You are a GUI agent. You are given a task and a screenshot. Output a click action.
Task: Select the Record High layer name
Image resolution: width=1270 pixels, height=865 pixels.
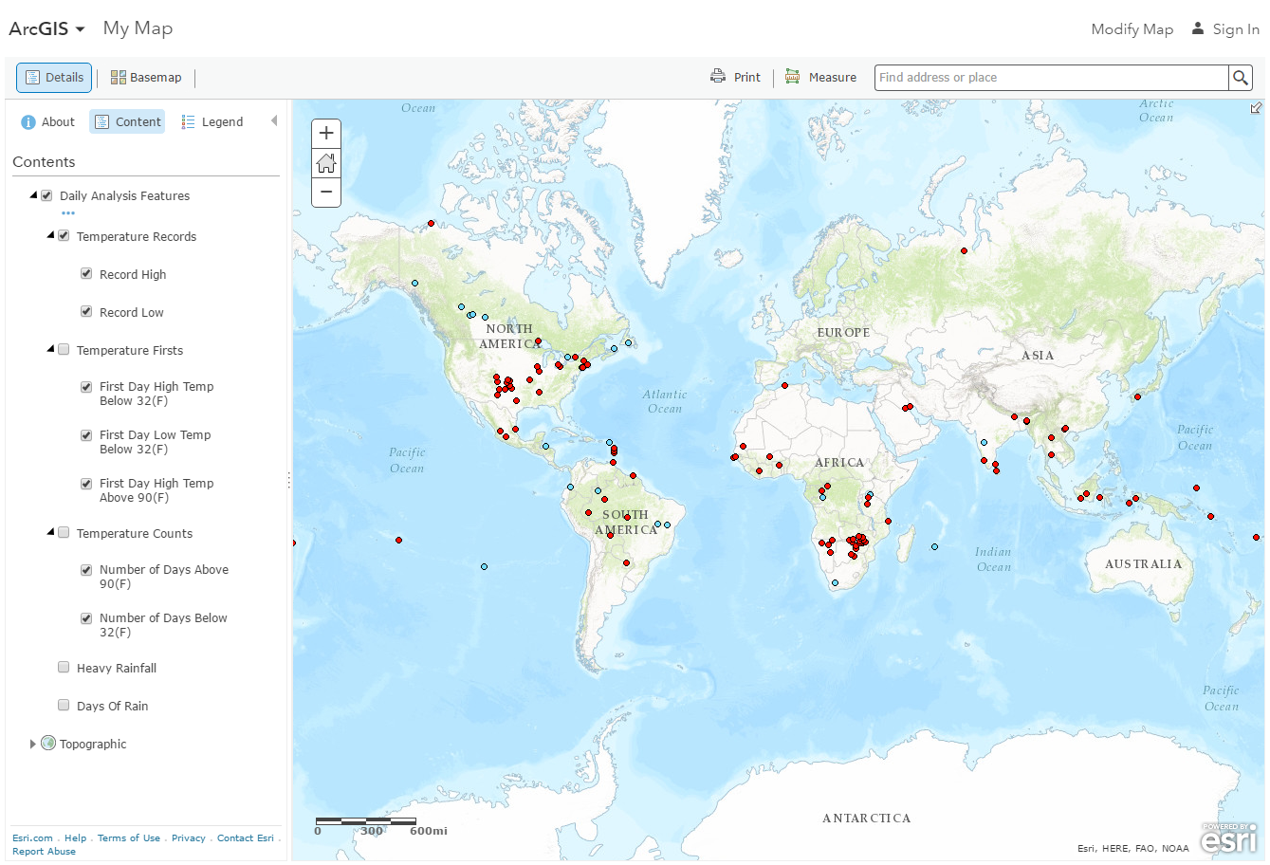click(133, 275)
